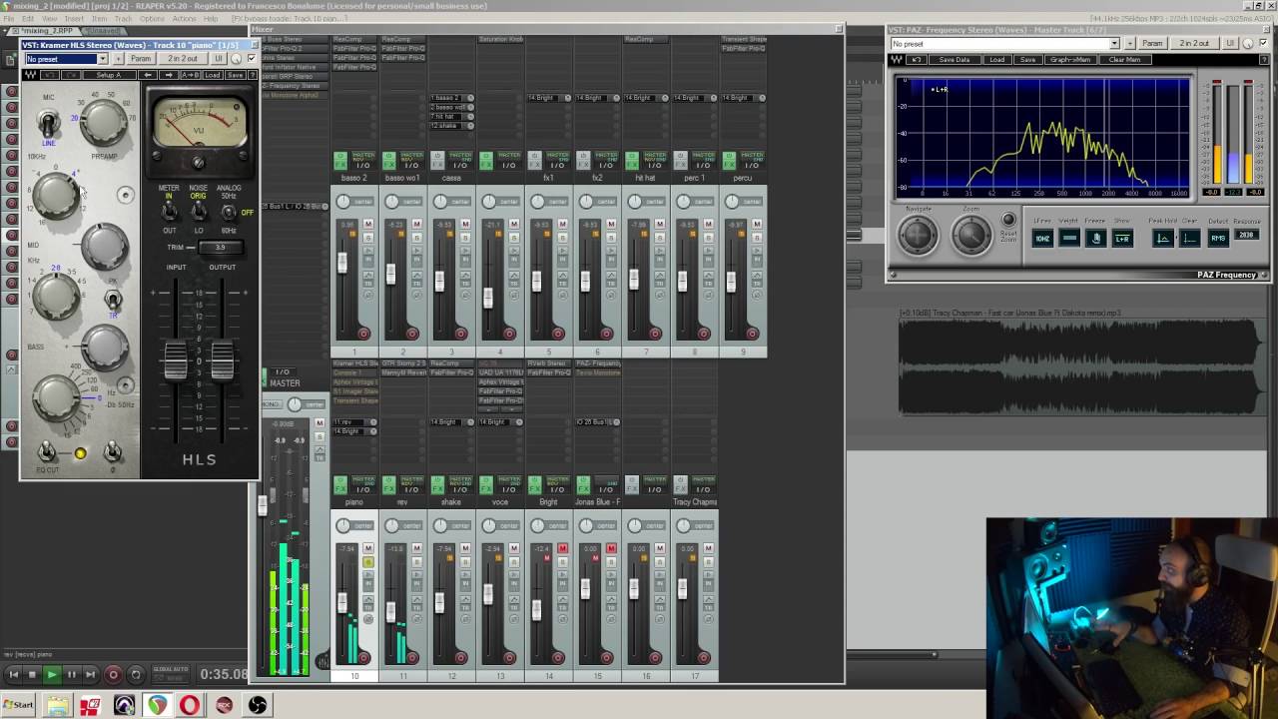Click the plus button beside PAZ preset
The image size is (1278, 719).
[1129, 44]
